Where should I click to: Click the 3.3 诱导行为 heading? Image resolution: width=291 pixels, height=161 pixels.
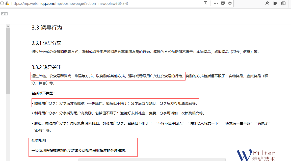coord(47,28)
